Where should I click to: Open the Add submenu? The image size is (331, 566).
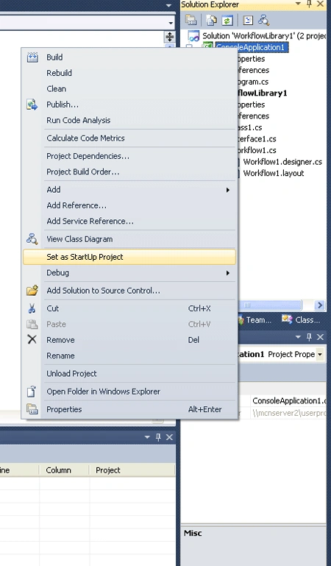tap(129, 190)
